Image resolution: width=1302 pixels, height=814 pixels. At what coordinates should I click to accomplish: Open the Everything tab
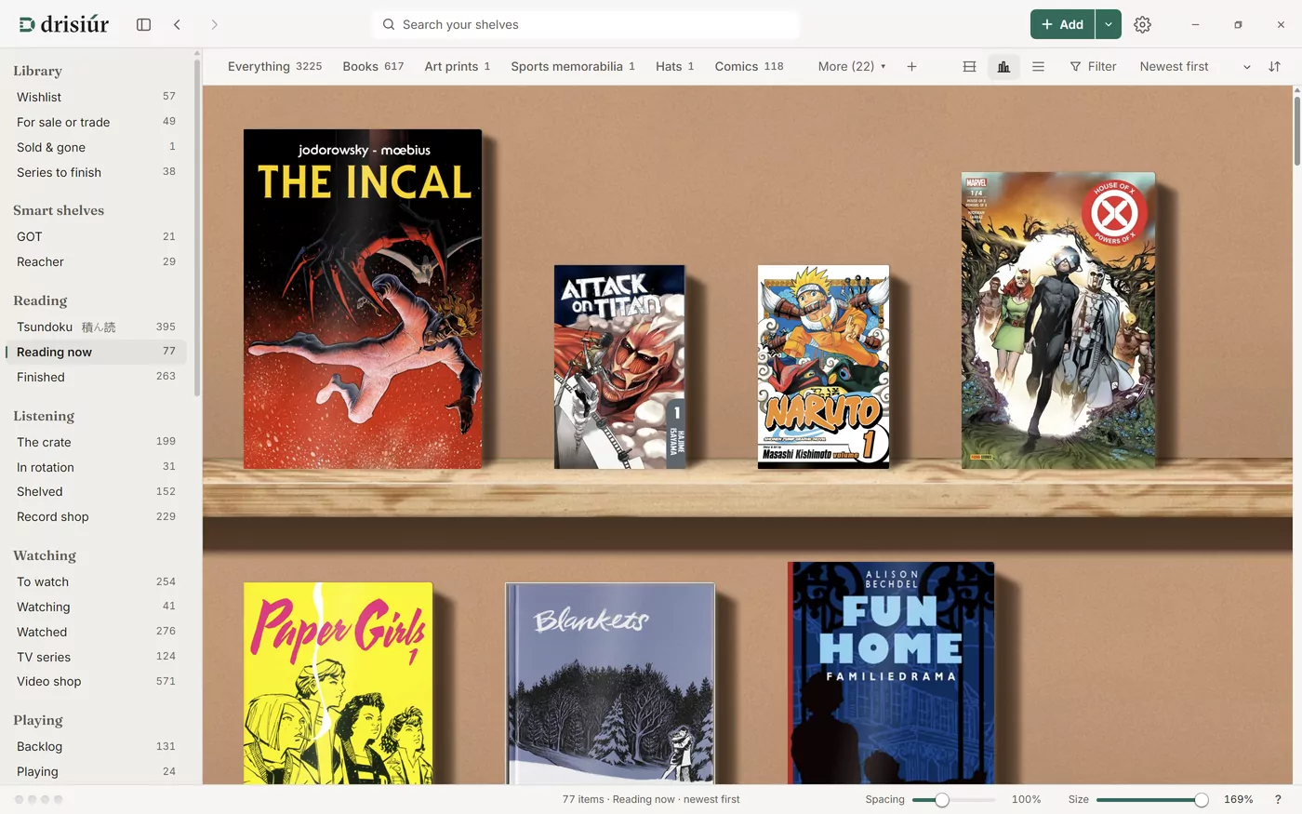pos(274,66)
